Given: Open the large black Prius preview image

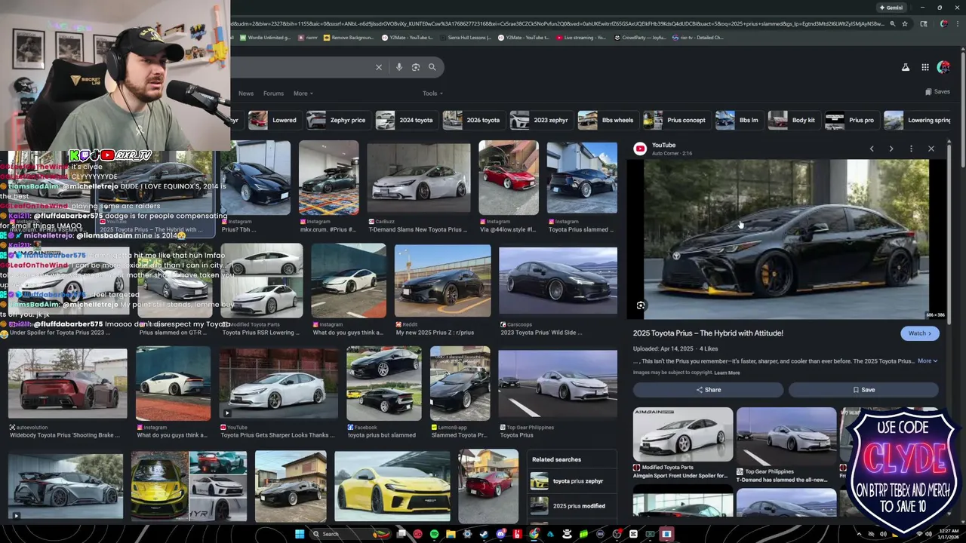Looking at the screenshot, I should (x=786, y=240).
